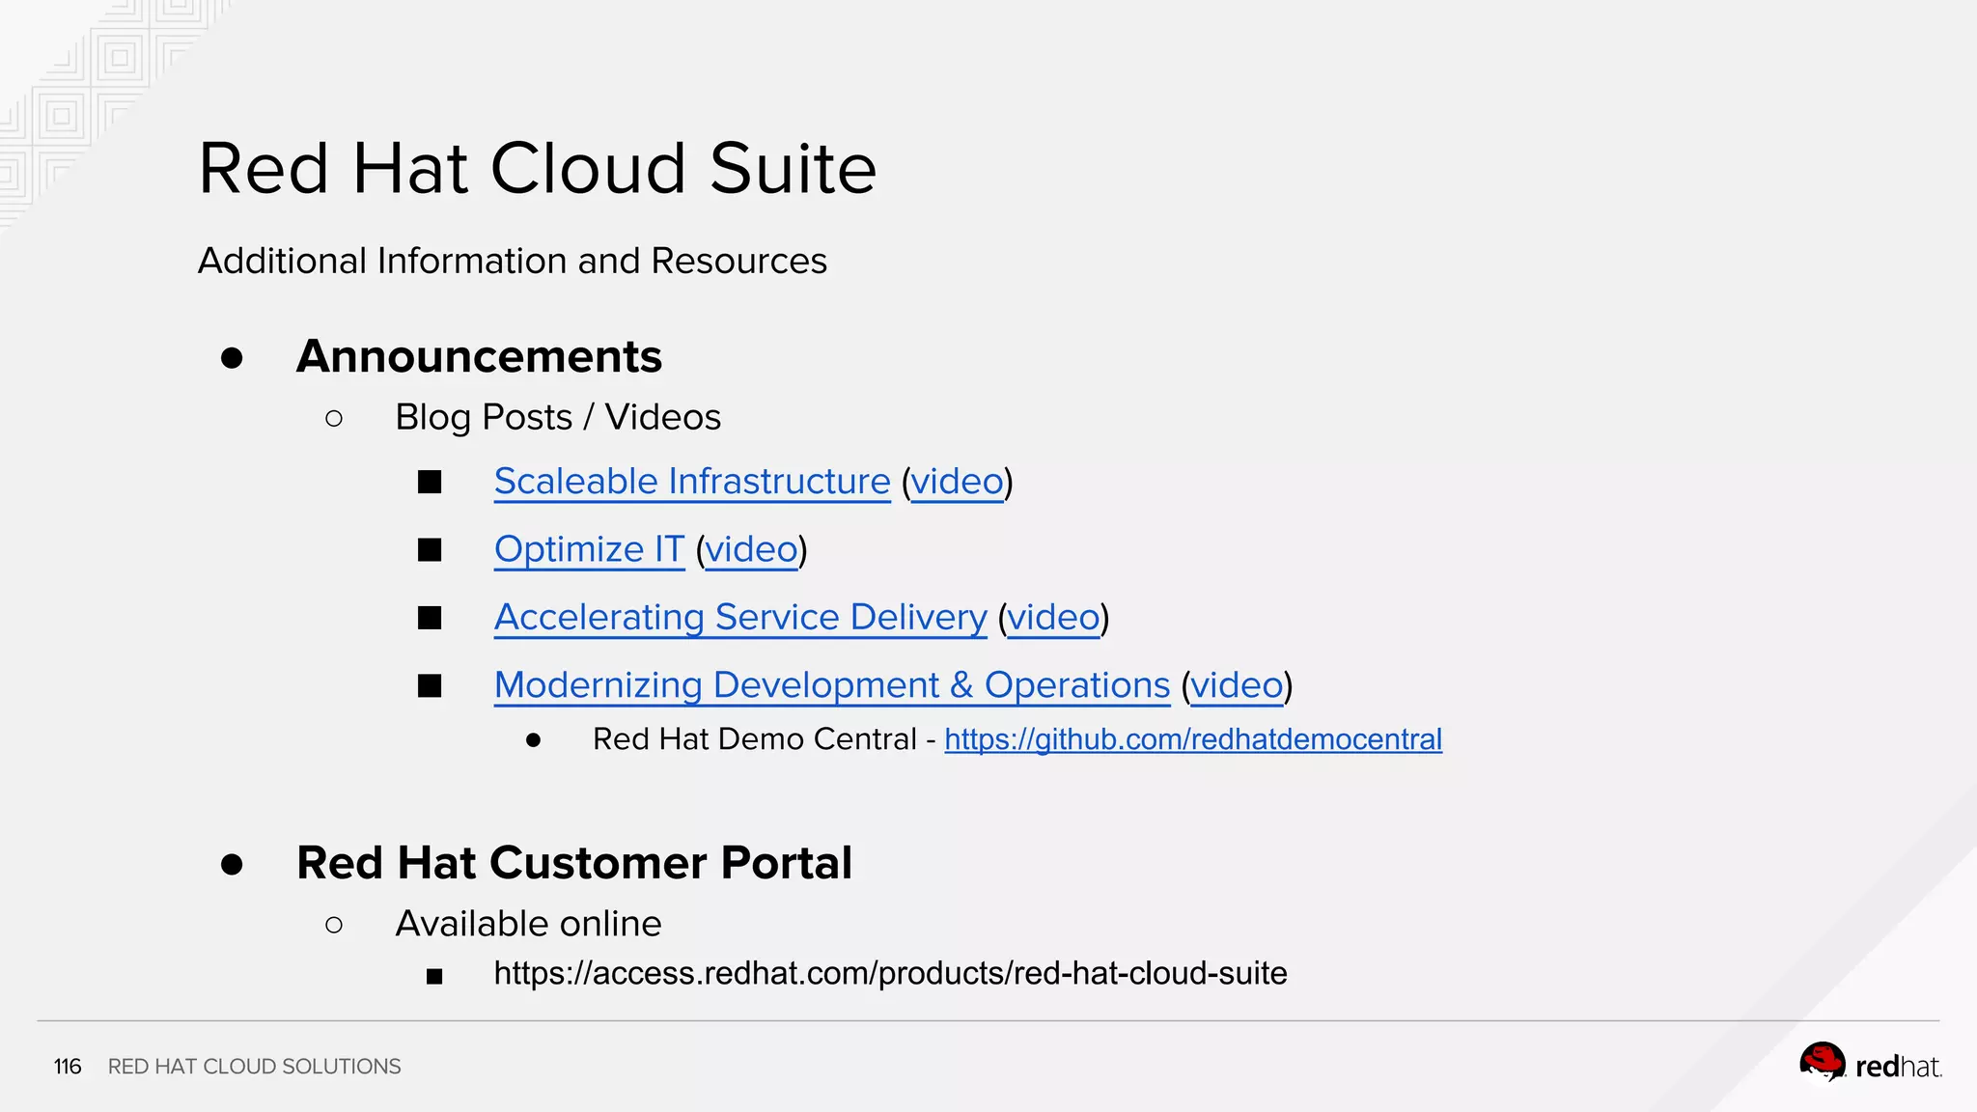Viewport: 1977px width, 1112px height.
Task: Click the 'Announcements' heading
Action: click(479, 356)
